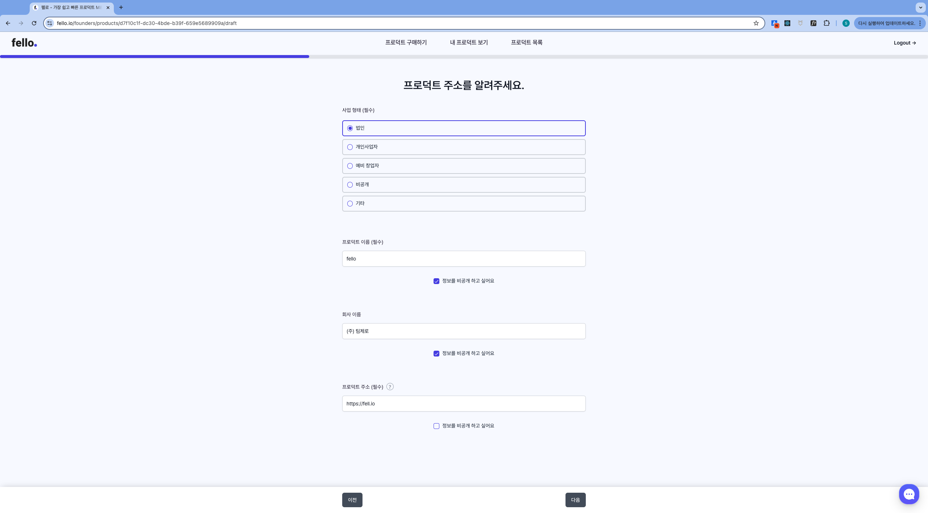Screen dimensions: 928x513
Task: Open the help question mark next to 프로덕트 주소
Action: (390, 387)
